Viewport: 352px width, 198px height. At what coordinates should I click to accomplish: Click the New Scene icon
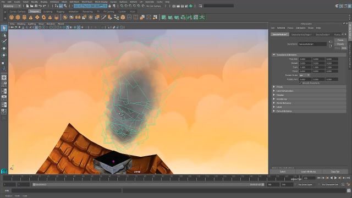[28, 6]
